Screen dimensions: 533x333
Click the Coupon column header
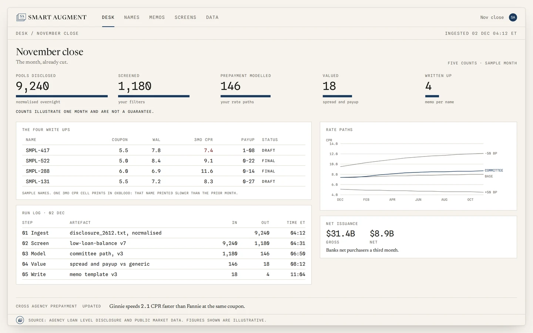point(120,140)
